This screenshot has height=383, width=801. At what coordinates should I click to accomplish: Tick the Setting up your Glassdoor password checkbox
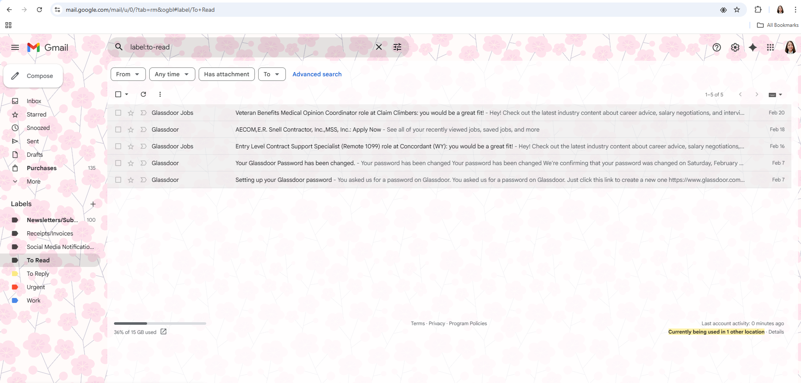118,180
